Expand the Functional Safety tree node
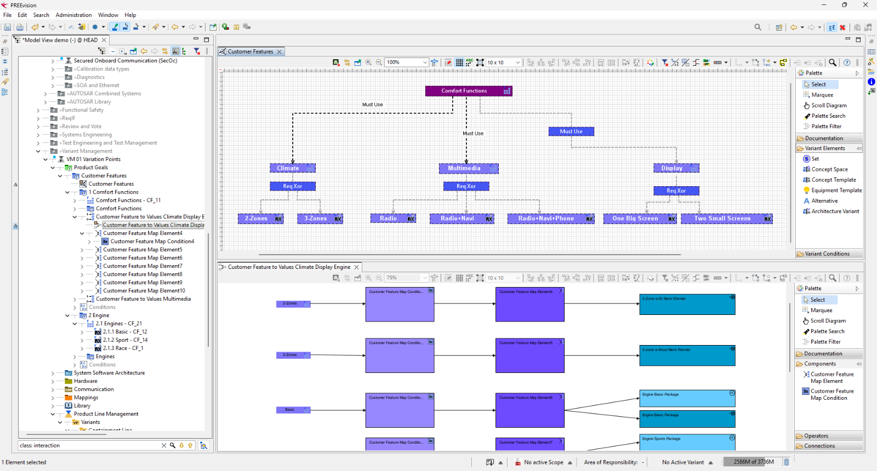877x471 pixels. [38, 110]
